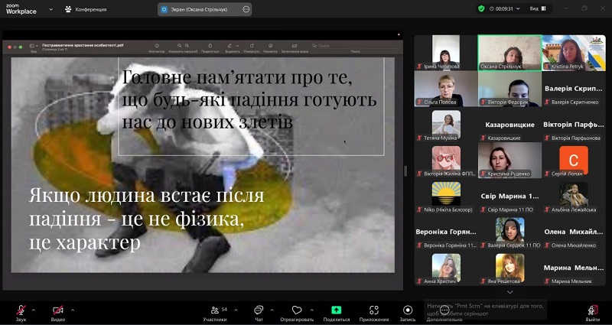
Task: Select Альбіна Лежайська participant tile
Action: [574, 197]
